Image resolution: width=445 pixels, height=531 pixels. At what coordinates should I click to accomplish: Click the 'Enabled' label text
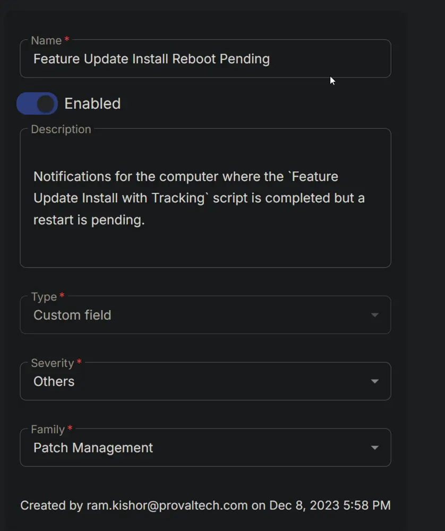[92, 104]
